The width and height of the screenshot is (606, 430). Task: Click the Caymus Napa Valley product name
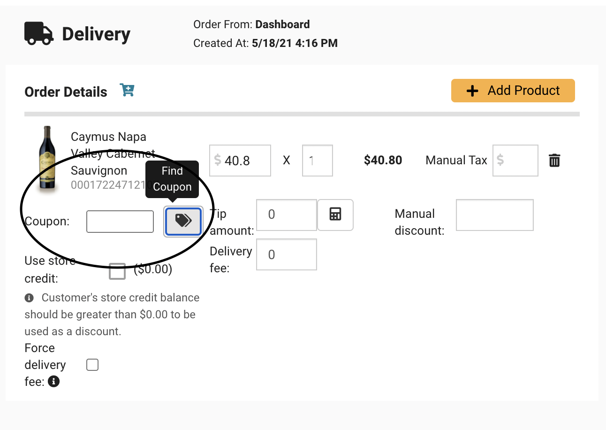(x=113, y=154)
